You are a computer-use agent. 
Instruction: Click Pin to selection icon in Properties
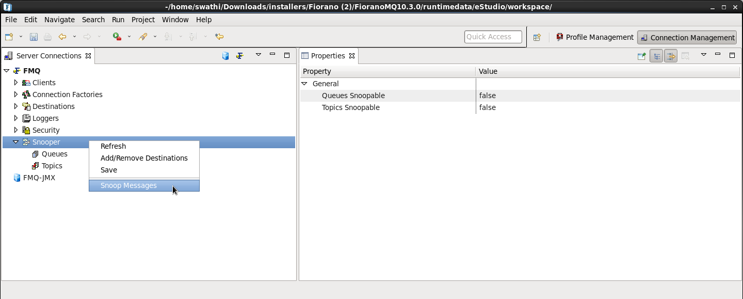(x=641, y=56)
